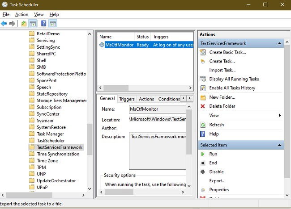Switch to the Actions tab
Image resolution: width=291 pixels, height=209 pixels.
pyautogui.click(x=146, y=99)
